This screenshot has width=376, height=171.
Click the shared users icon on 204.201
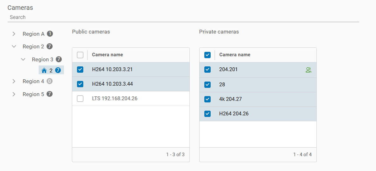(x=308, y=70)
